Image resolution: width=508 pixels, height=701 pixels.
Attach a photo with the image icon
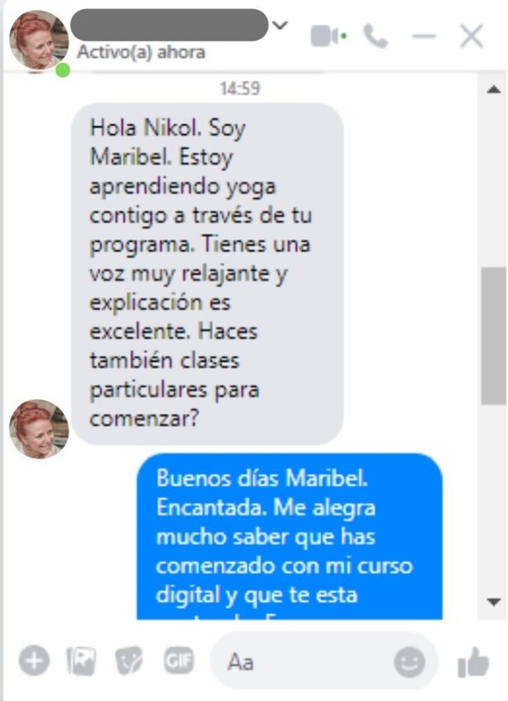coord(81,661)
